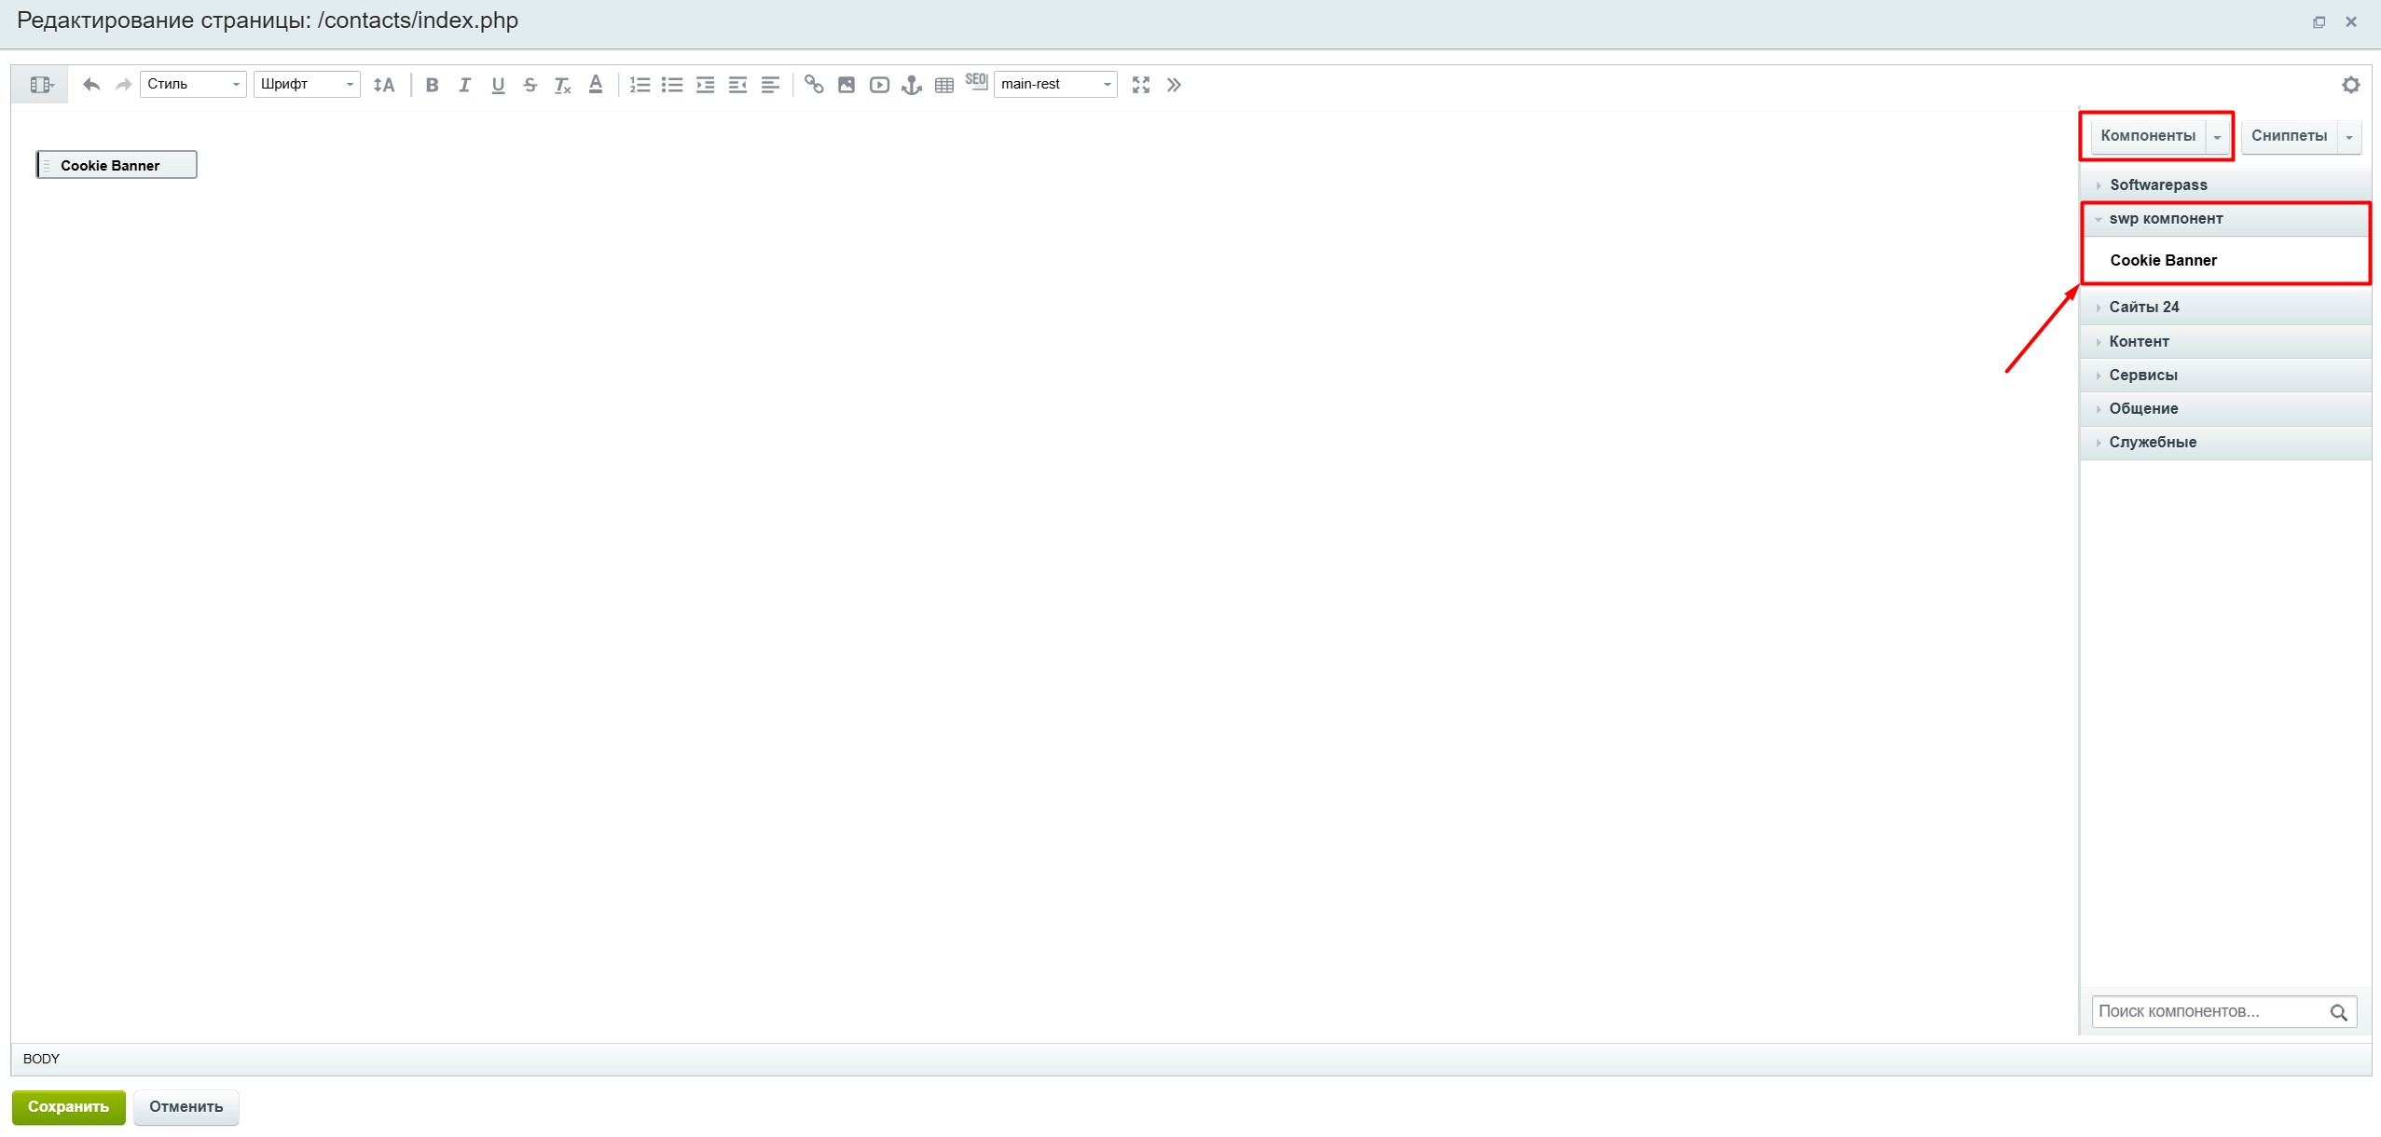The image size is (2381, 1137).
Task: Click the insert image icon
Action: [846, 85]
